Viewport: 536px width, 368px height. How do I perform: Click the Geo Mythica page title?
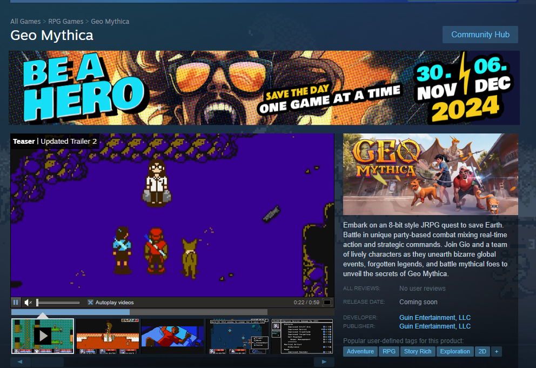(52, 35)
